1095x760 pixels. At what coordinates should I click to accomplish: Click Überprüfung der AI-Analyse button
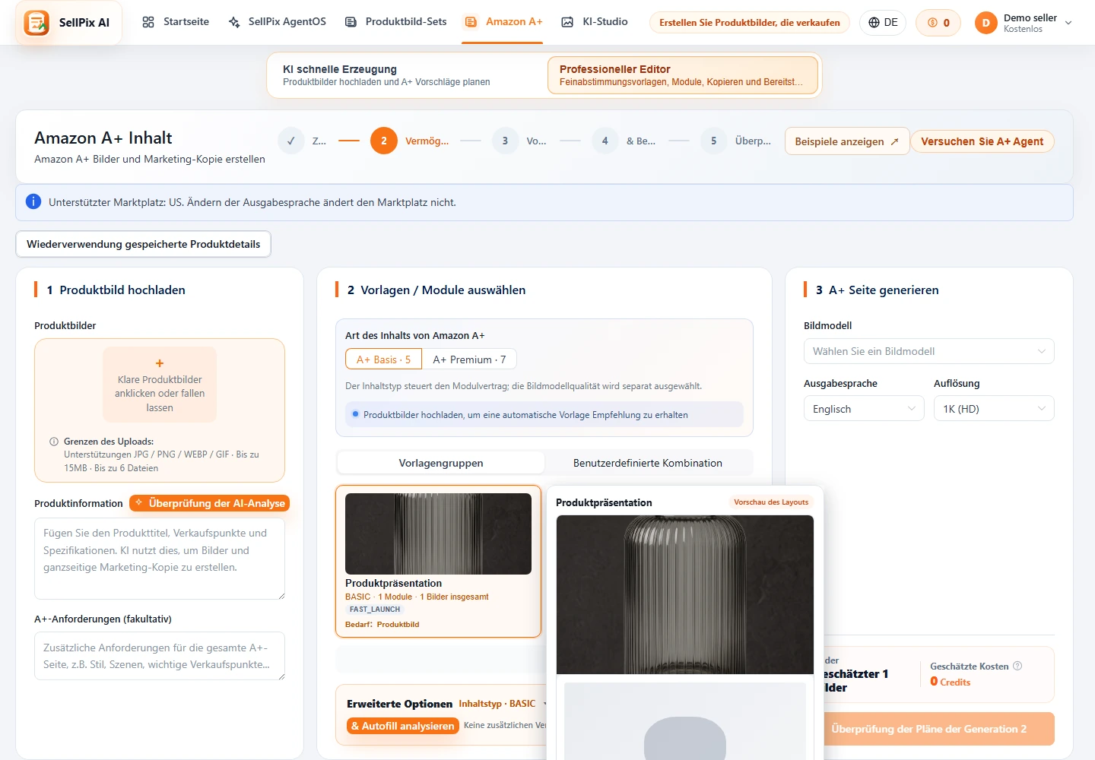point(210,503)
